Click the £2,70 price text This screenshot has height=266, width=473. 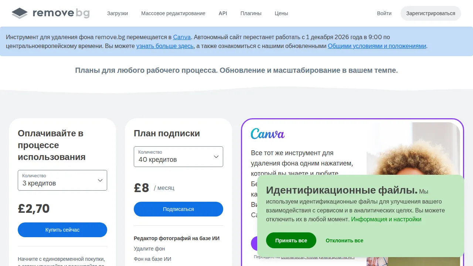pos(34,209)
